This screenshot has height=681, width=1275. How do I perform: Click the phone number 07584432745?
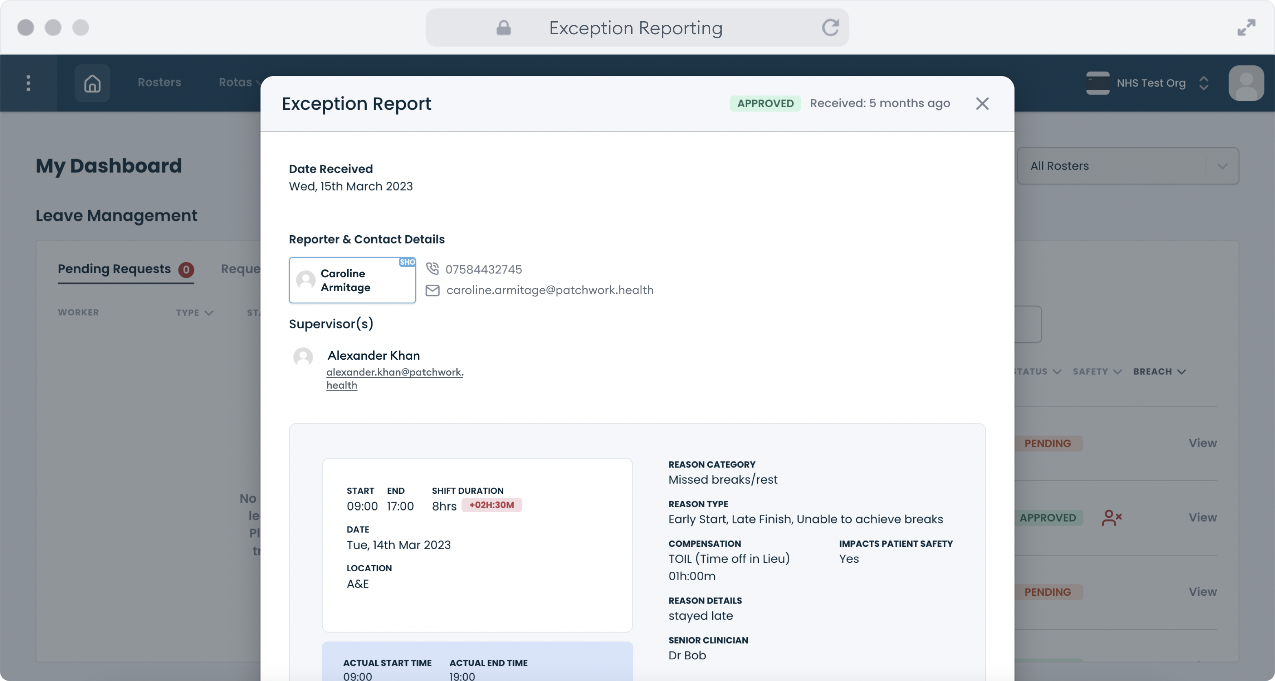click(484, 270)
